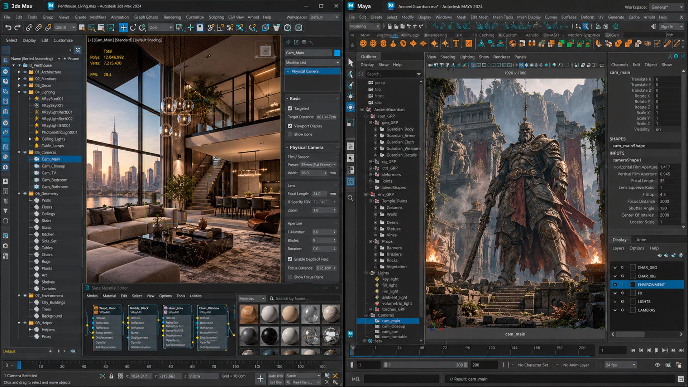688x387 pixels.
Task: Click the Select tool arrow in Maya toolbox
Action: pos(350,62)
